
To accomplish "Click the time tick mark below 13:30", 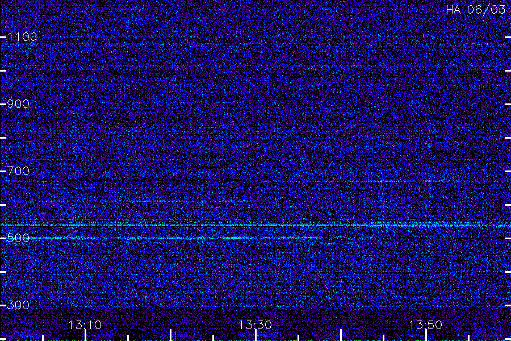I will click(256, 335).
